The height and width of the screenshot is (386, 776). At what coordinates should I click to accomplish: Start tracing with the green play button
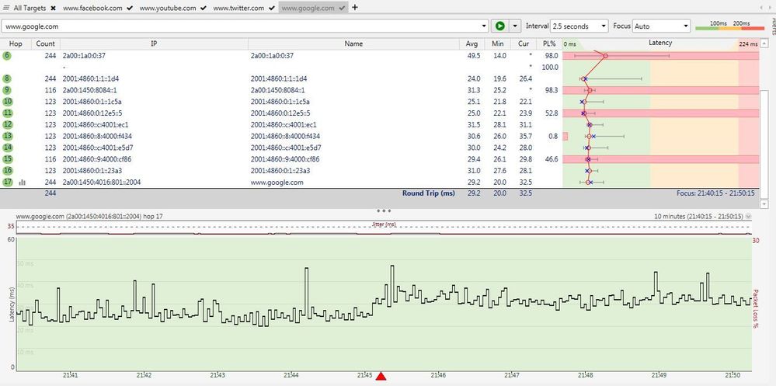point(499,26)
